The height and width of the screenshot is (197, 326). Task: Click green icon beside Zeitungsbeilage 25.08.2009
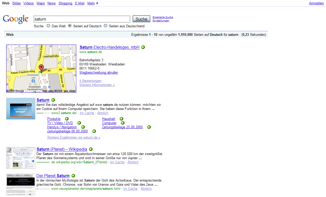[149, 127]
